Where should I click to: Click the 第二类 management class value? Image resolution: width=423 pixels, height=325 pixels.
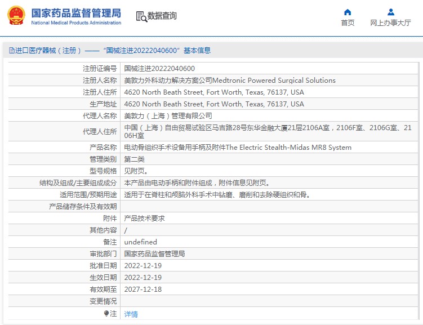click(x=135, y=159)
